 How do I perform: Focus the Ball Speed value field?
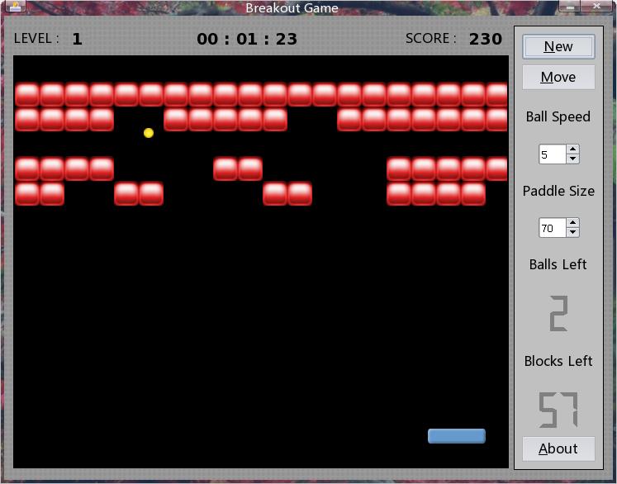553,154
